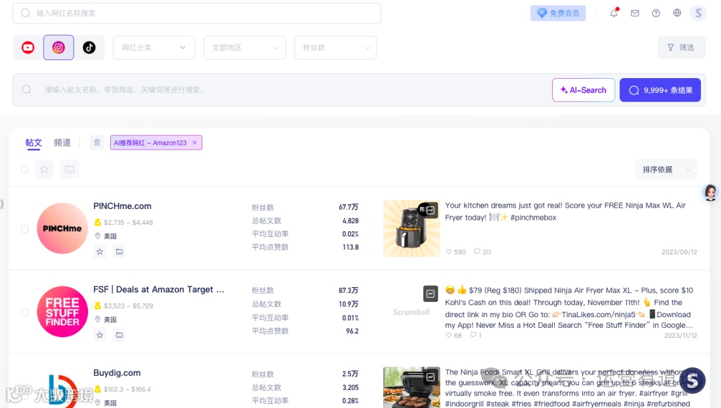This screenshot has width=721, height=408.
Task: Click the 免费会员 membership button
Action: (x=558, y=13)
